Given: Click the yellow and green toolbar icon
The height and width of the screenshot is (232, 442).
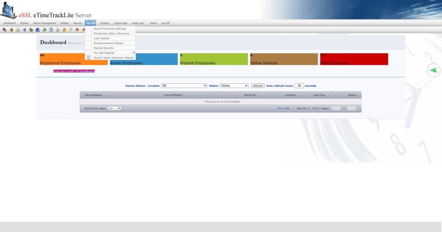Looking at the screenshot, I should [x=64, y=30].
